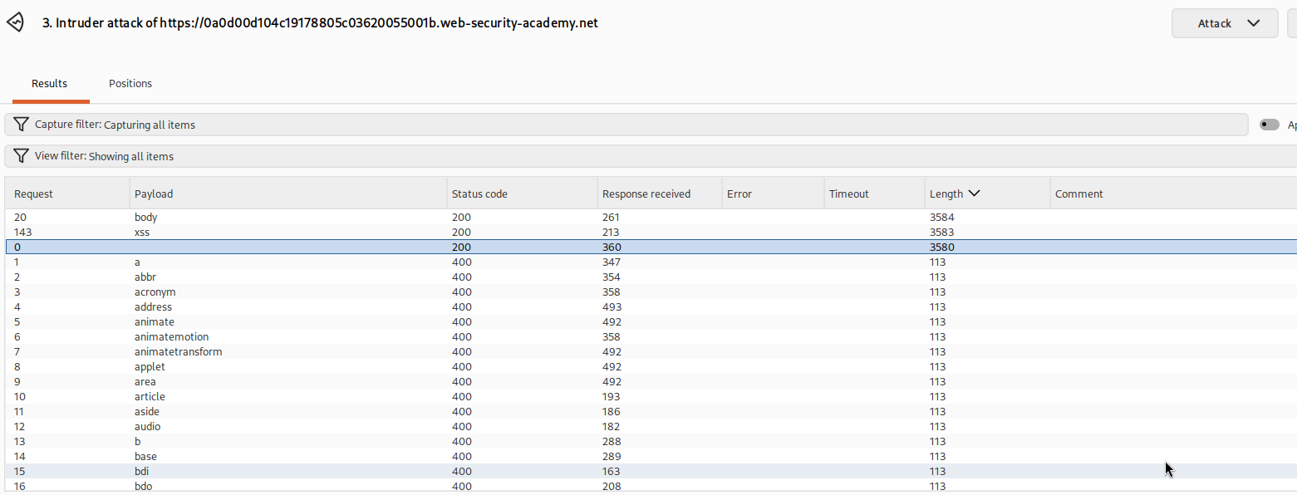Click the length value 3583
This screenshot has height=495, width=1297.
(x=941, y=233)
